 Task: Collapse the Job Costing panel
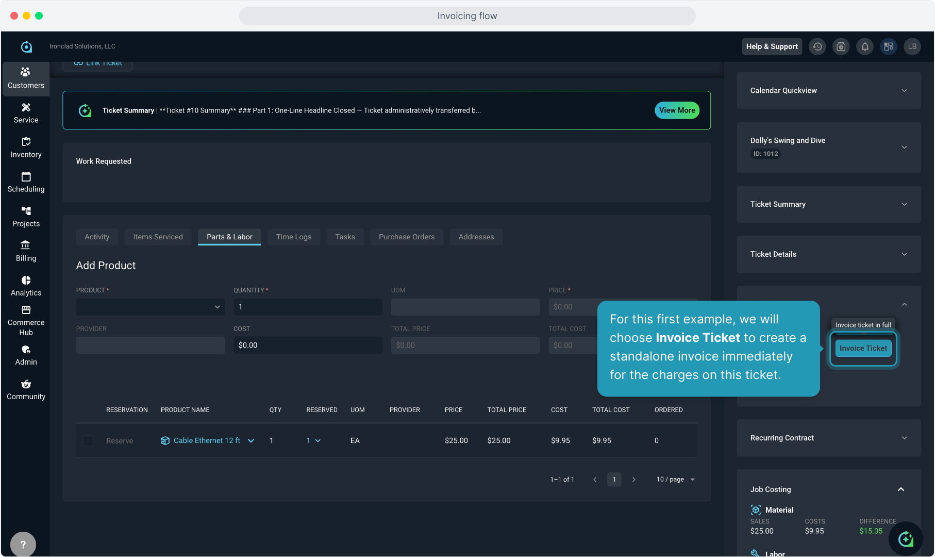(x=901, y=489)
